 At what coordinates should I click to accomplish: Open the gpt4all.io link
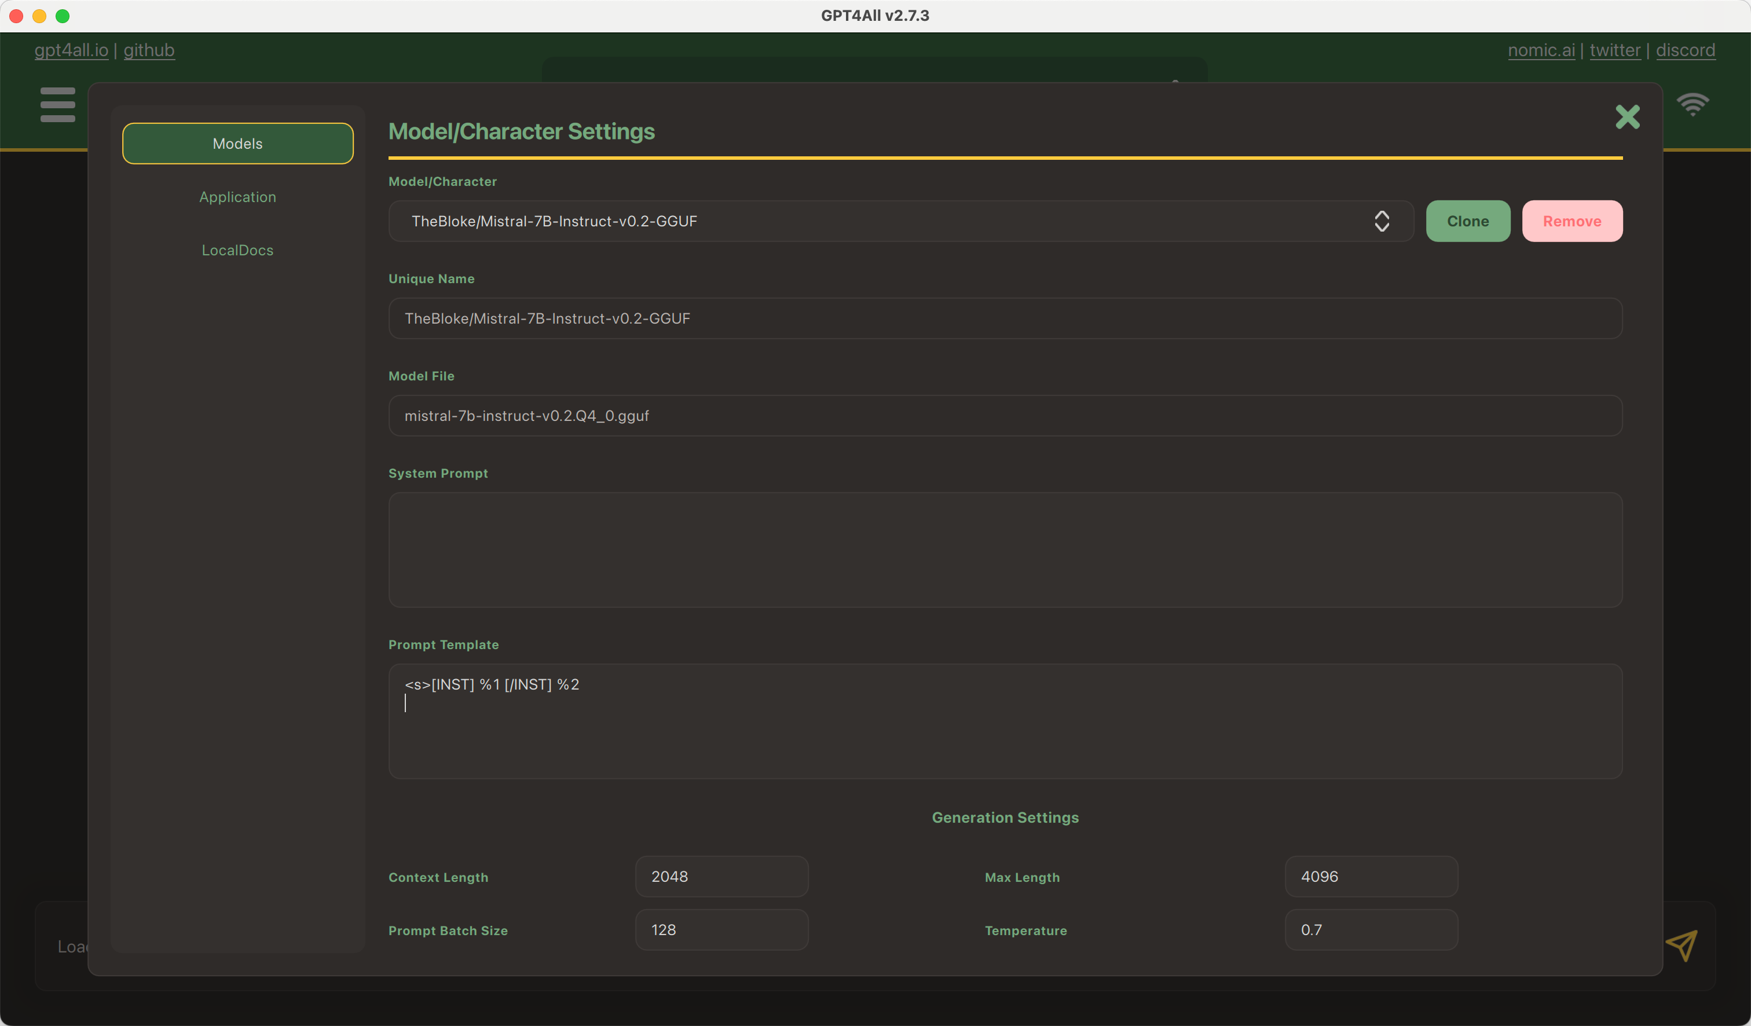71,50
